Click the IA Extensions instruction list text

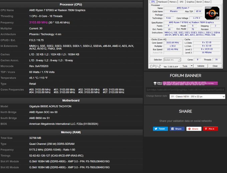click(81, 47)
